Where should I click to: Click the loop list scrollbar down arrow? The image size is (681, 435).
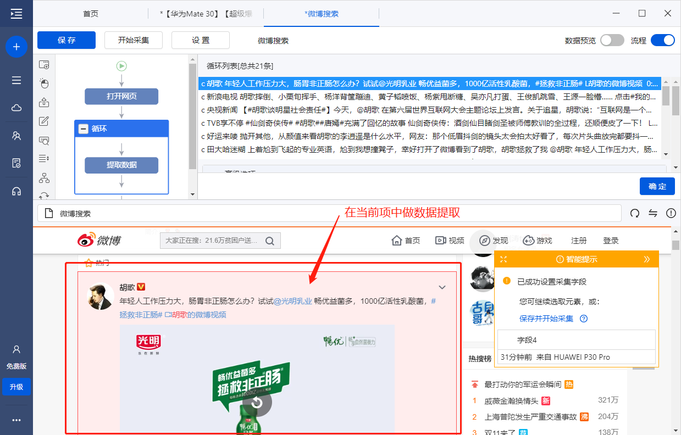(x=666, y=154)
